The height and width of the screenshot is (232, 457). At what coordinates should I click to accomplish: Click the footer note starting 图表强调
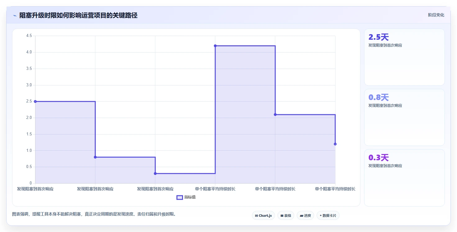click(x=94, y=214)
